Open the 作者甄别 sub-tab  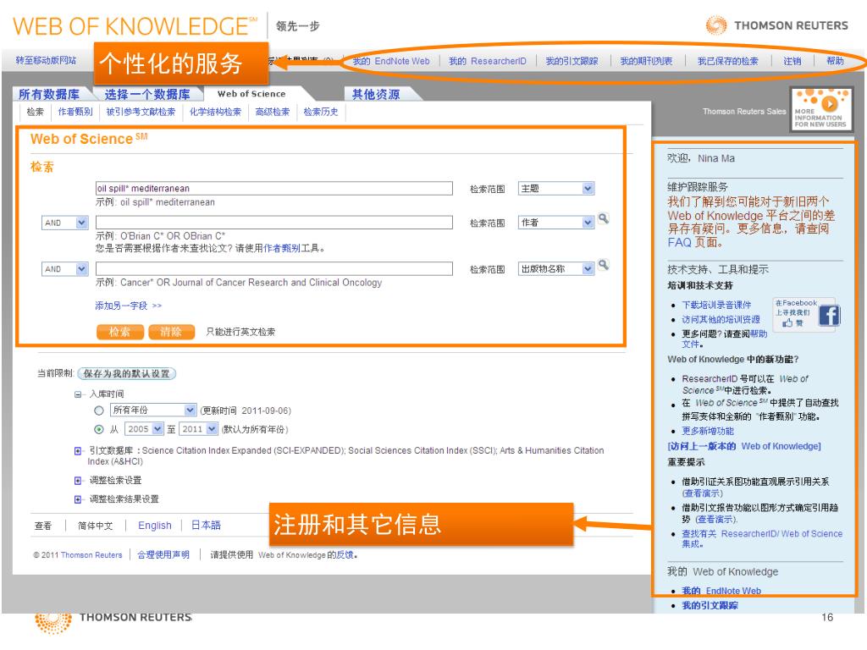(75, 113)
